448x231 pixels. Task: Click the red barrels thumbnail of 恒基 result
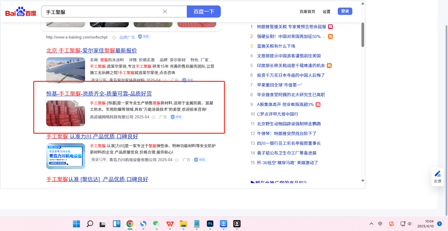click(66, 113)
